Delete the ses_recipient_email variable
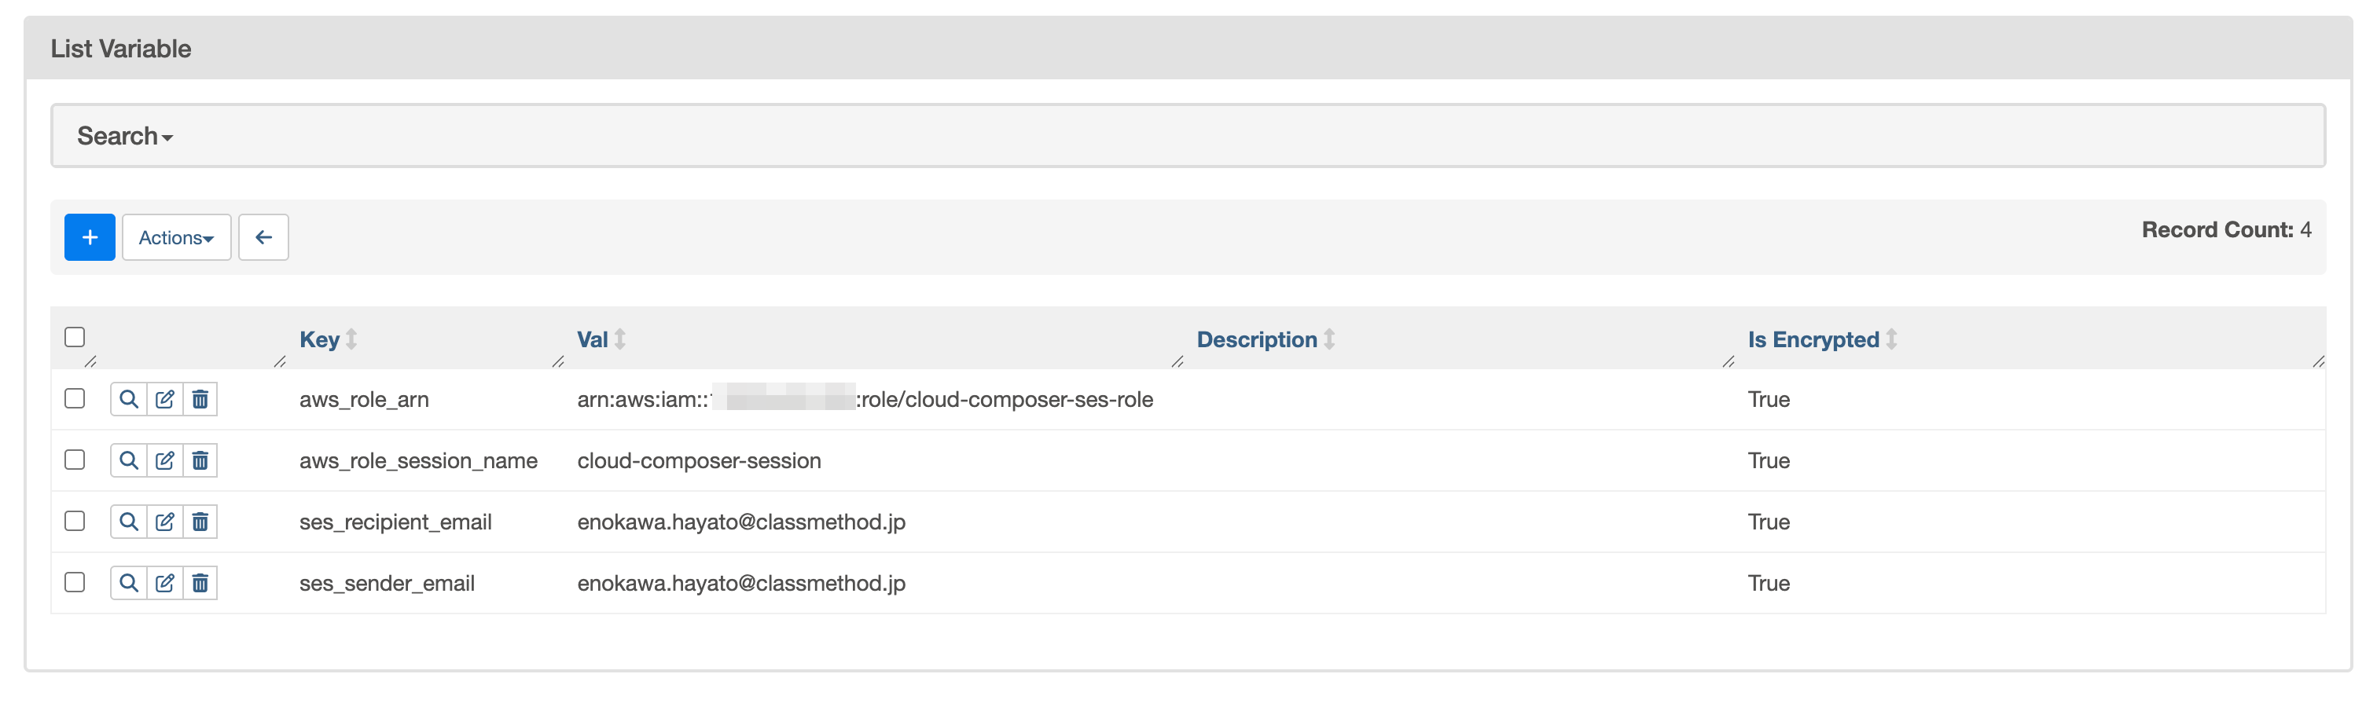 click(x=200, y=521)
